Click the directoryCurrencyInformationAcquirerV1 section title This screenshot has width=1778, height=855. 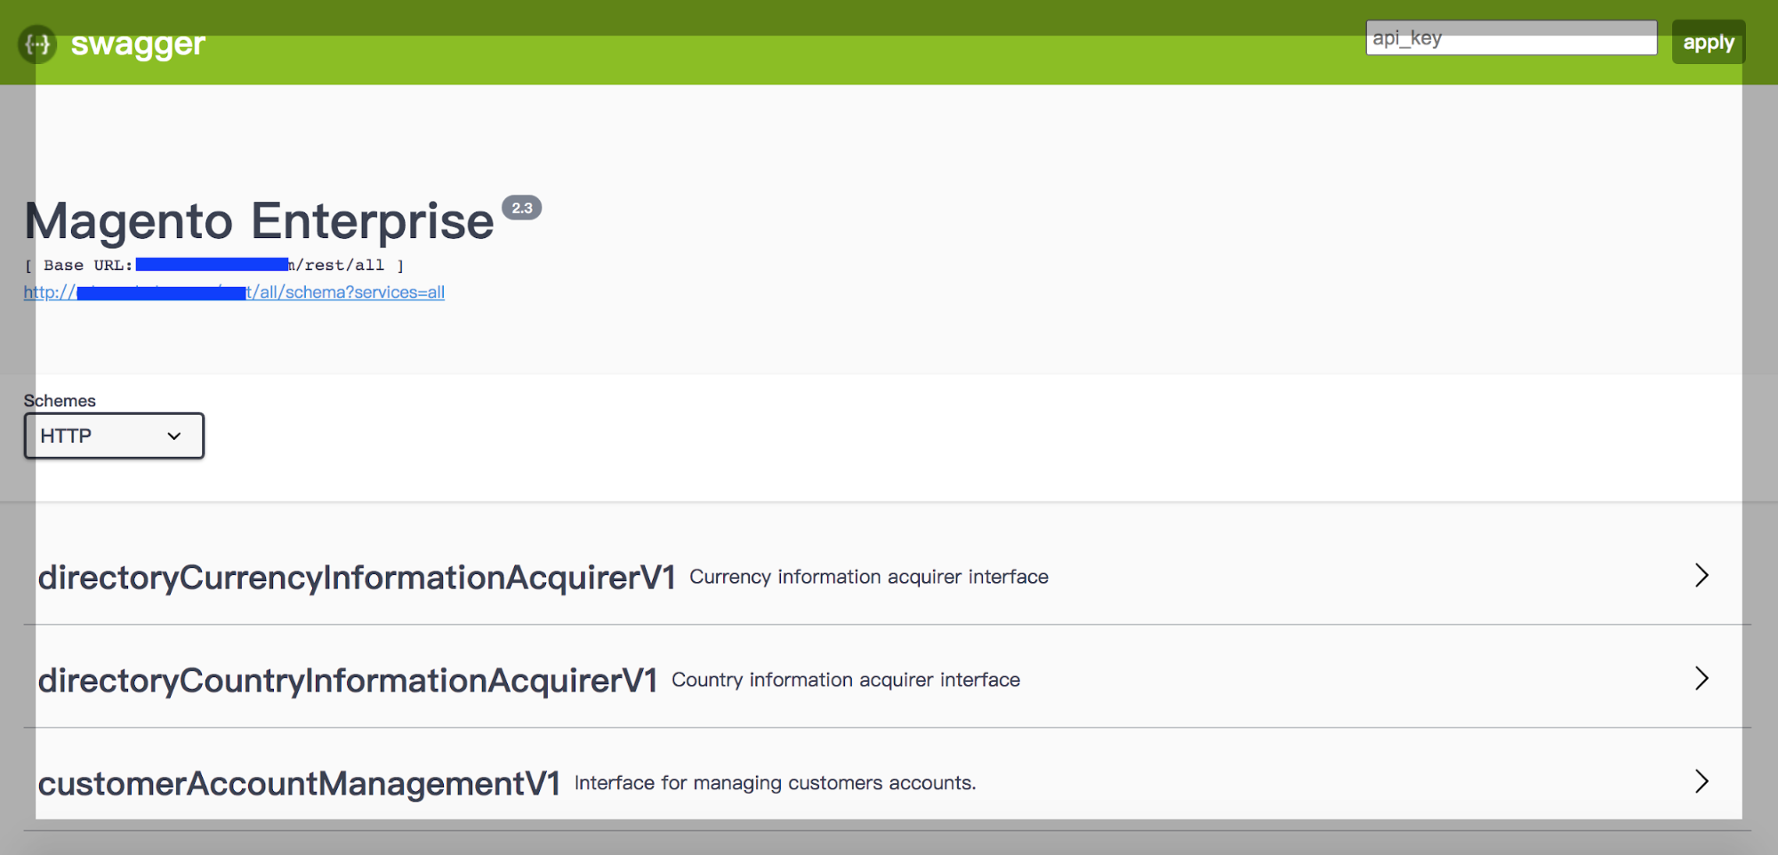(356, 578)
